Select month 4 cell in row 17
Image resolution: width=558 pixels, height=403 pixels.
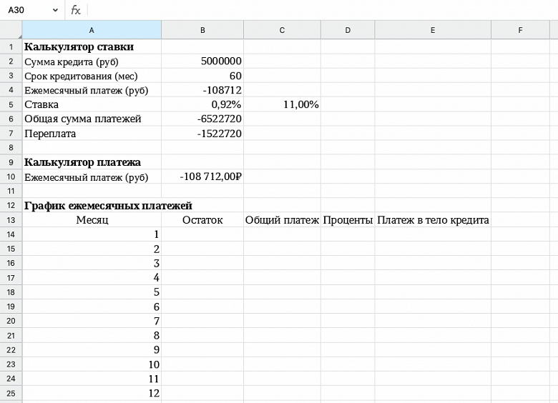click(x=92, y=277)
